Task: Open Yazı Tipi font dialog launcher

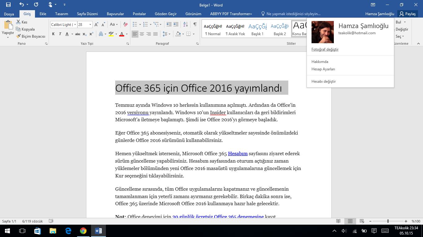Action: [x=128, y=44]
